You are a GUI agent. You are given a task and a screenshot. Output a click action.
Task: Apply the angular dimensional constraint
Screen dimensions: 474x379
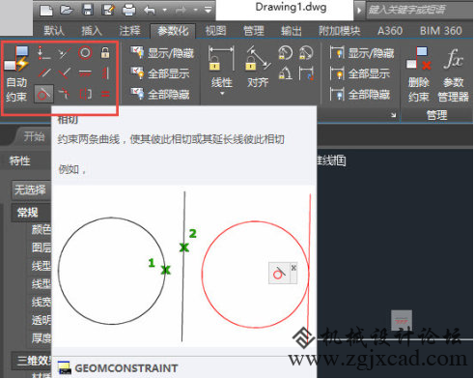pos(285,73)
